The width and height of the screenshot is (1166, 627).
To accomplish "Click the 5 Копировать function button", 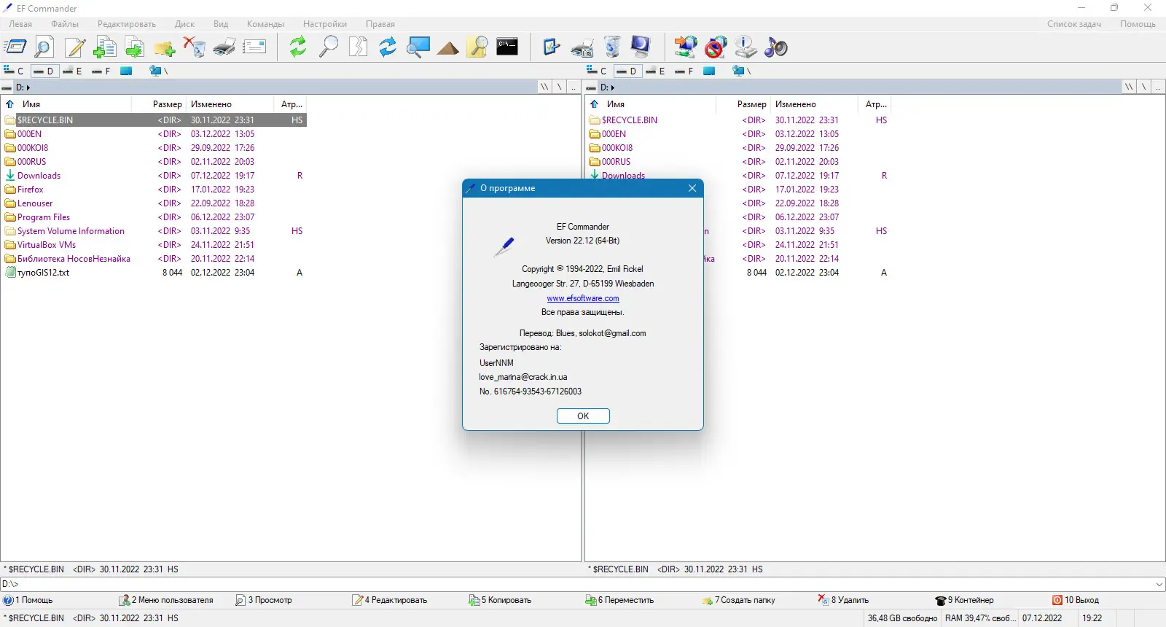I will click(x=500, y=600).
